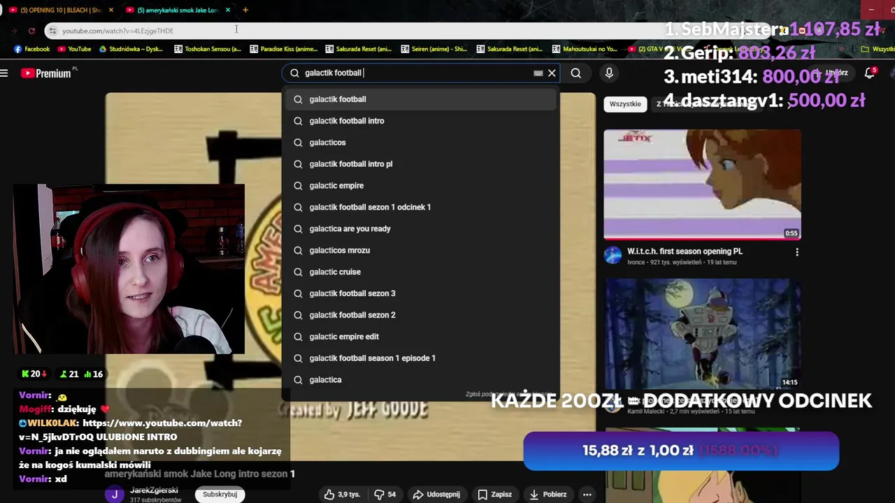Viewport: 895px width, 503px height.
Task: Open the notifications bell
Action: [x=870, y=73]
